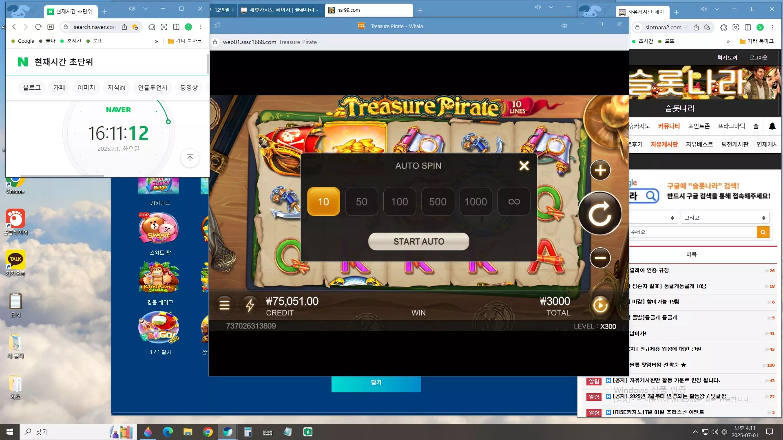Viewport: 783px width, 440px height.
Task: Open 프라그마틱 menu on slotnara
Action: point(732,126)
